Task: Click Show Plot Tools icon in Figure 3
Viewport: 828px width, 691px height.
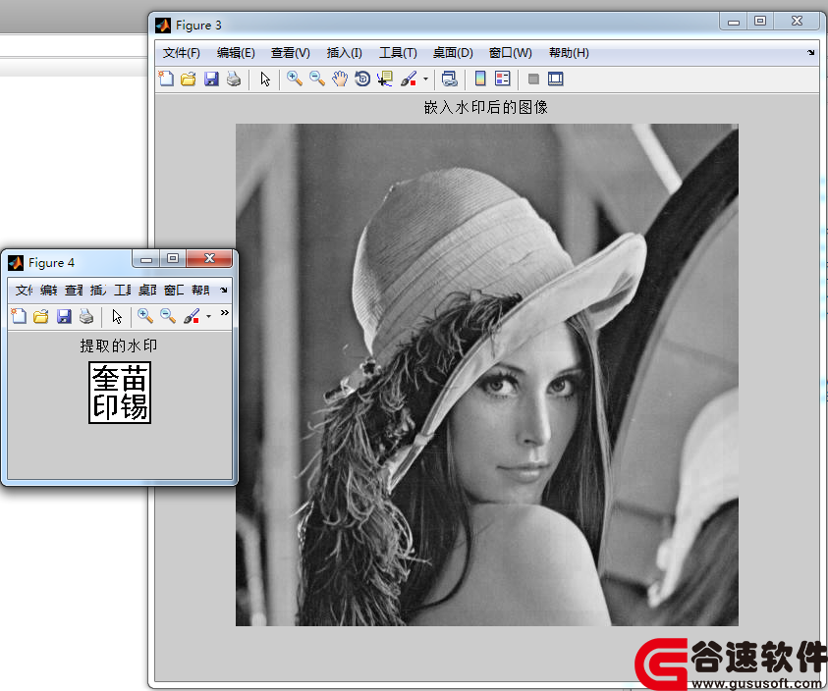Action: (x=556, y=79)
